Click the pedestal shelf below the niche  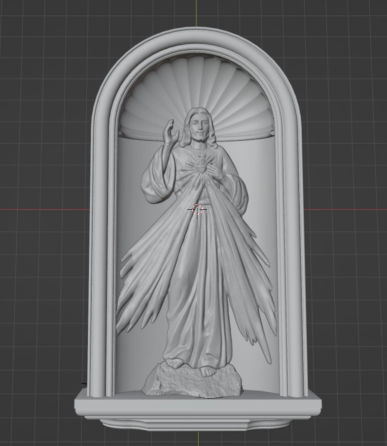tap(197, 407)
